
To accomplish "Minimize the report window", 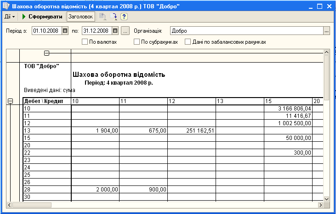I will tap(311, 6).
